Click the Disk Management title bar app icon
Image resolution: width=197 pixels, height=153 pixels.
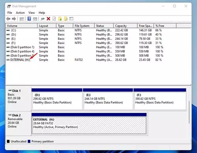coord(9,6)
